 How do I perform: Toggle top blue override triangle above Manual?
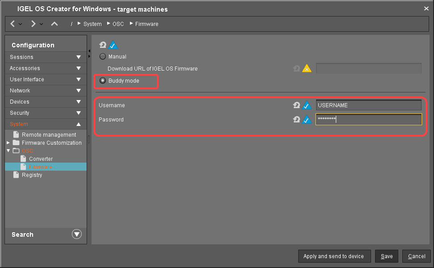tap(113, 45)
